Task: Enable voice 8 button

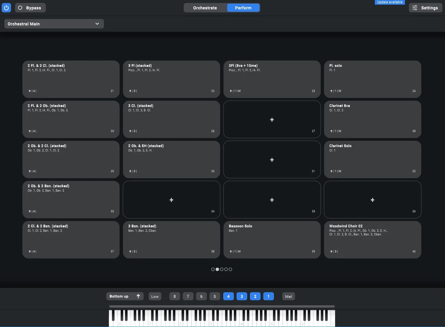Action: (174, 296)
